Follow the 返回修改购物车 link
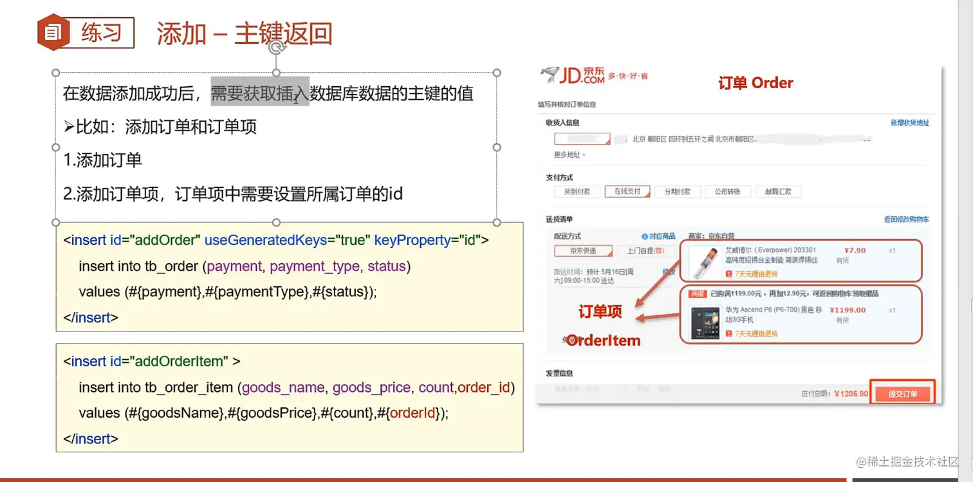 pyautogui.click(x=906, y=219)
